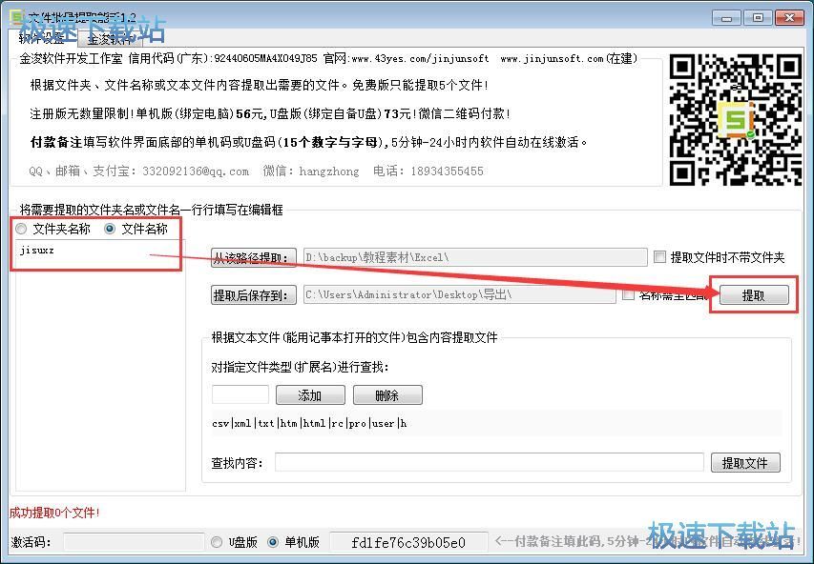Switch to the 金浚软件 tab
The width and height of the screenshot is (814, 564).
point(110,39)
